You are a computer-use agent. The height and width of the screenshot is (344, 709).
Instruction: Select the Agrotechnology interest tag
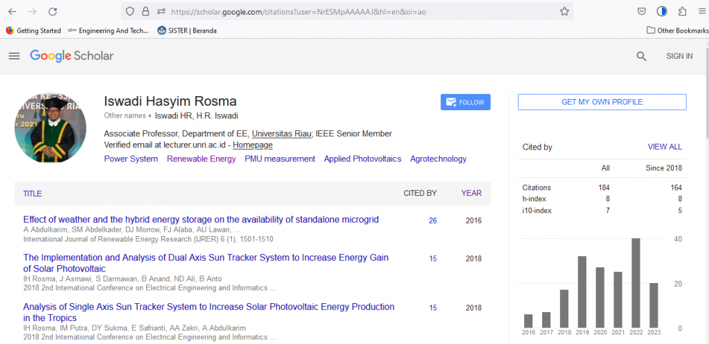438,159
